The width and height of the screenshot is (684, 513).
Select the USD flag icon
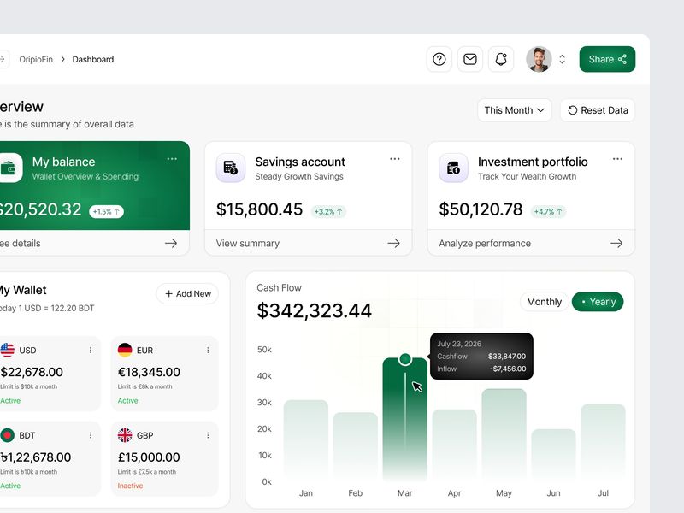(x=9, y=350)
